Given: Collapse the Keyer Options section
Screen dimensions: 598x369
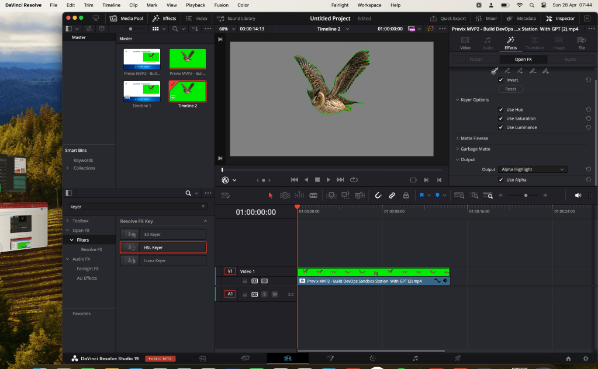Looking at the screenshot, I should (457, 100).
